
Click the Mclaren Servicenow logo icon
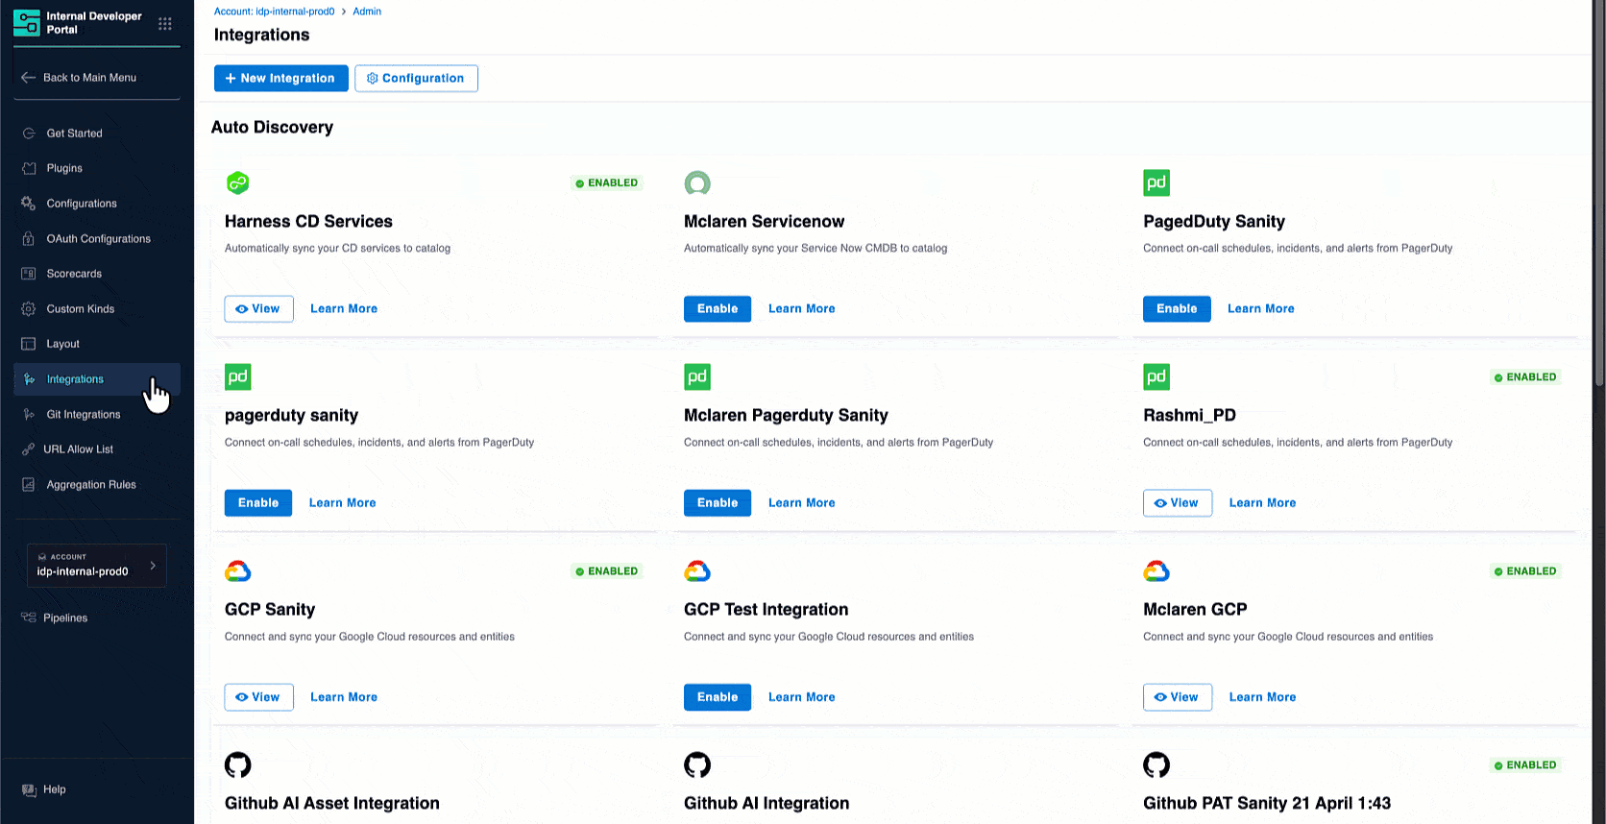coord(697,182)
